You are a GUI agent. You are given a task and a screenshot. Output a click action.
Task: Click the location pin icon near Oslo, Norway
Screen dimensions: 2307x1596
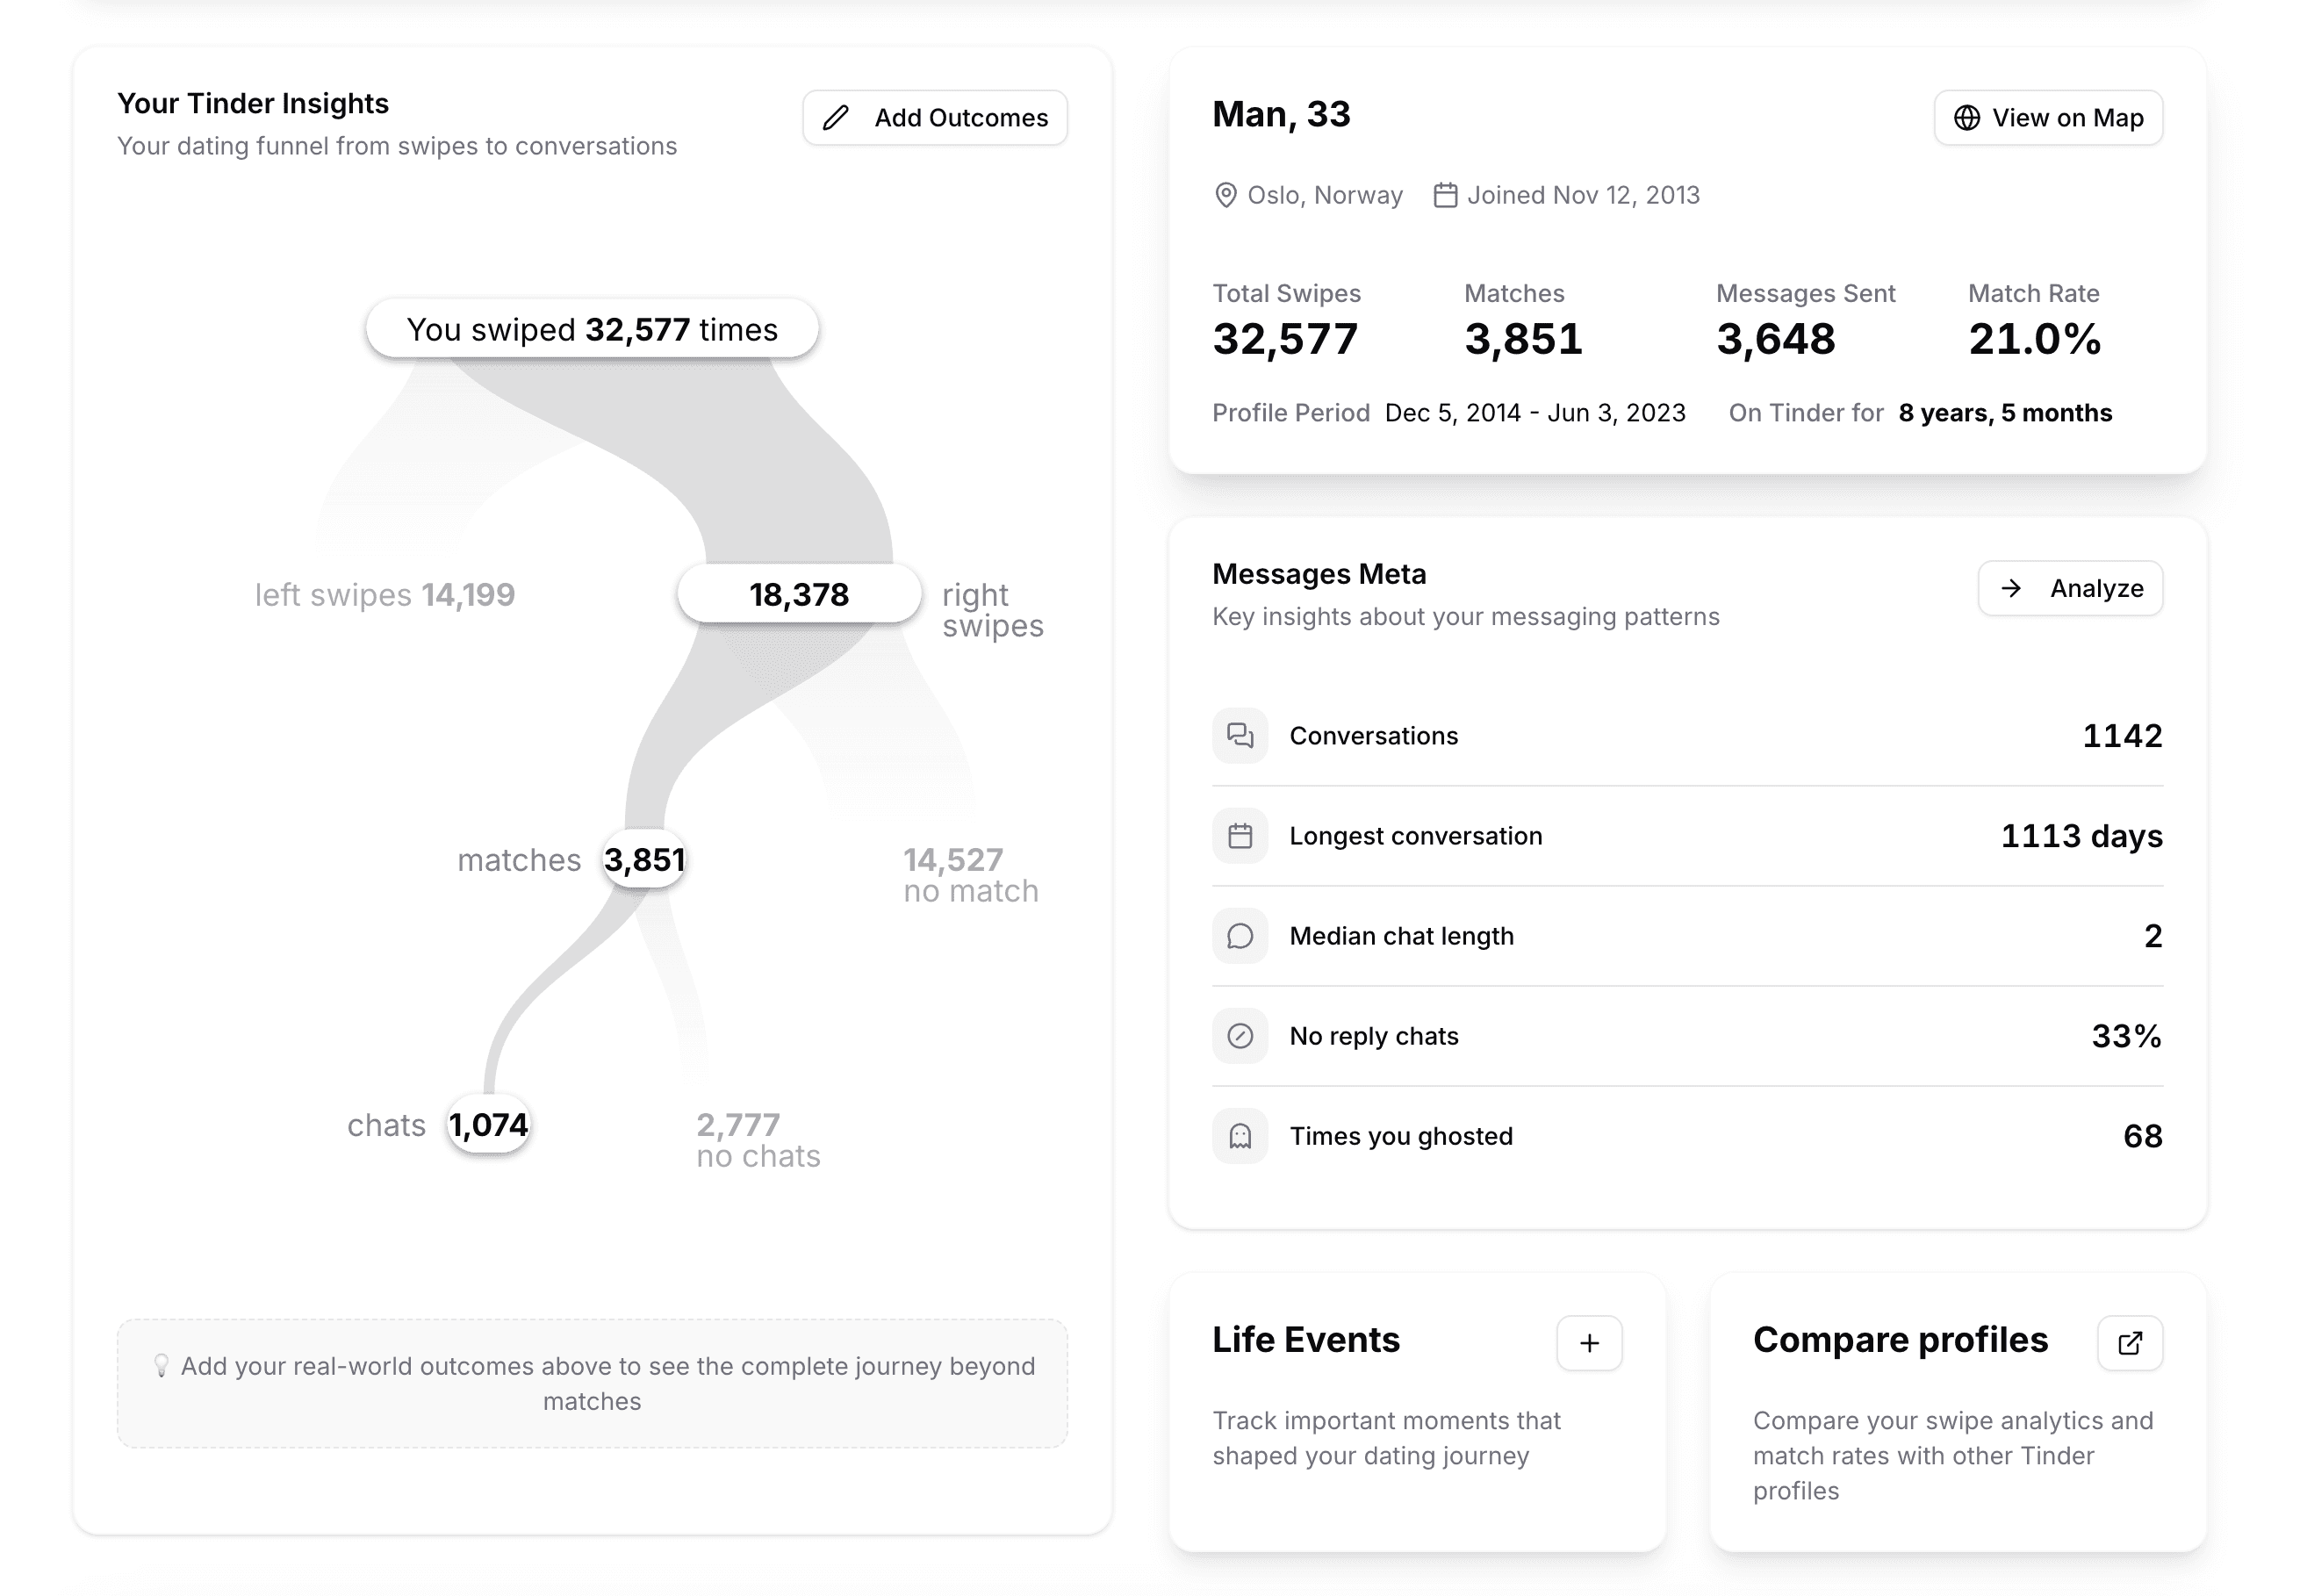click(1226, 195)
